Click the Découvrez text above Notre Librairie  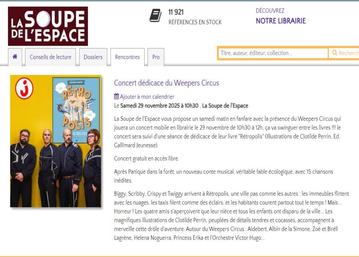[270, 11]
